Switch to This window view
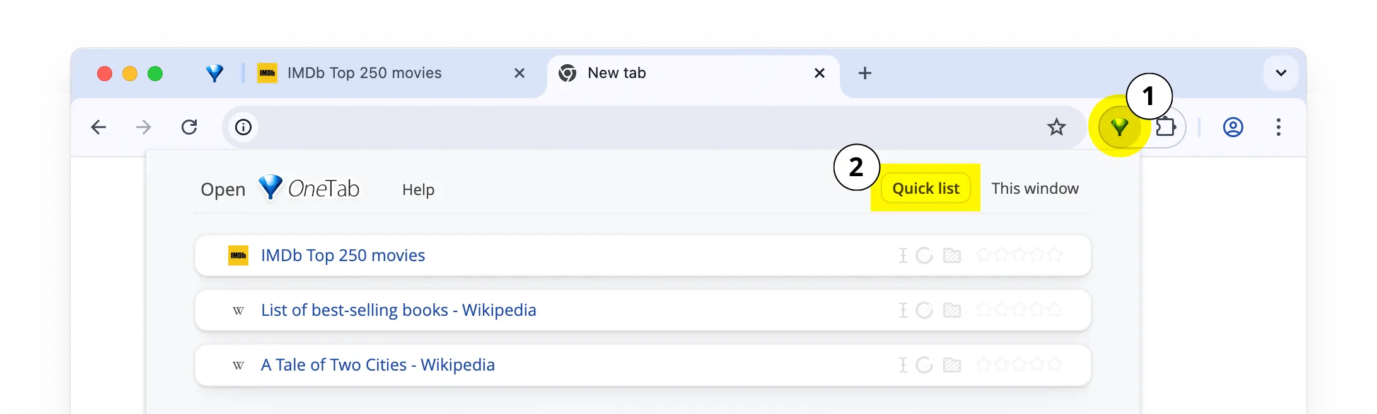Viewport: 1377px width, 414px height. [x=1035, y=189]
